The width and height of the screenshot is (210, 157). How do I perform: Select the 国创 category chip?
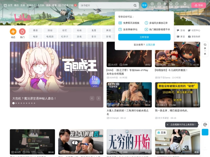point(50,30)
